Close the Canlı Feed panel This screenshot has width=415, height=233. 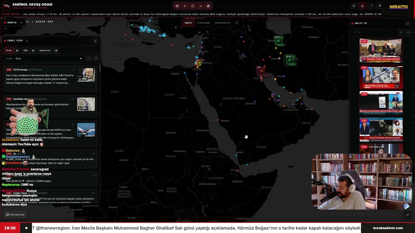95,41
